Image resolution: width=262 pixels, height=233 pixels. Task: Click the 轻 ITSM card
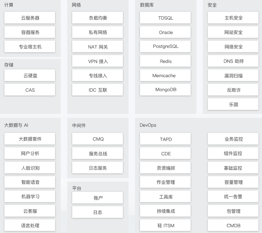(165, 225)
